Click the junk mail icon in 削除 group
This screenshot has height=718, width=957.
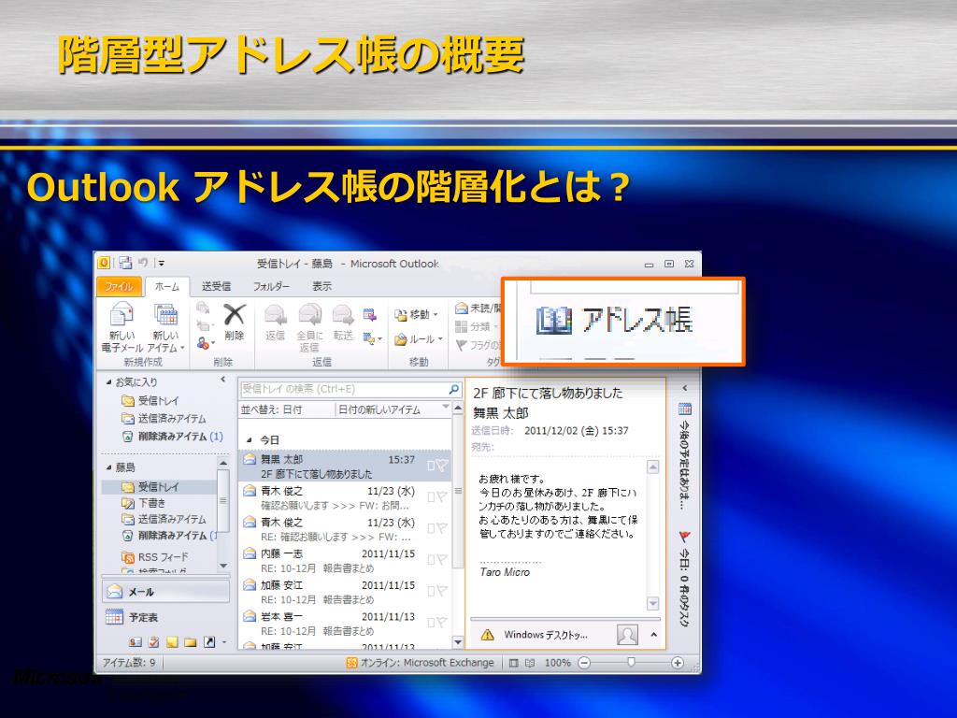point(205,344)
